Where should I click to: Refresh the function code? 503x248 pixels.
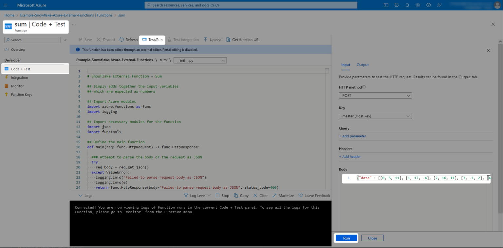click(128, 40)
